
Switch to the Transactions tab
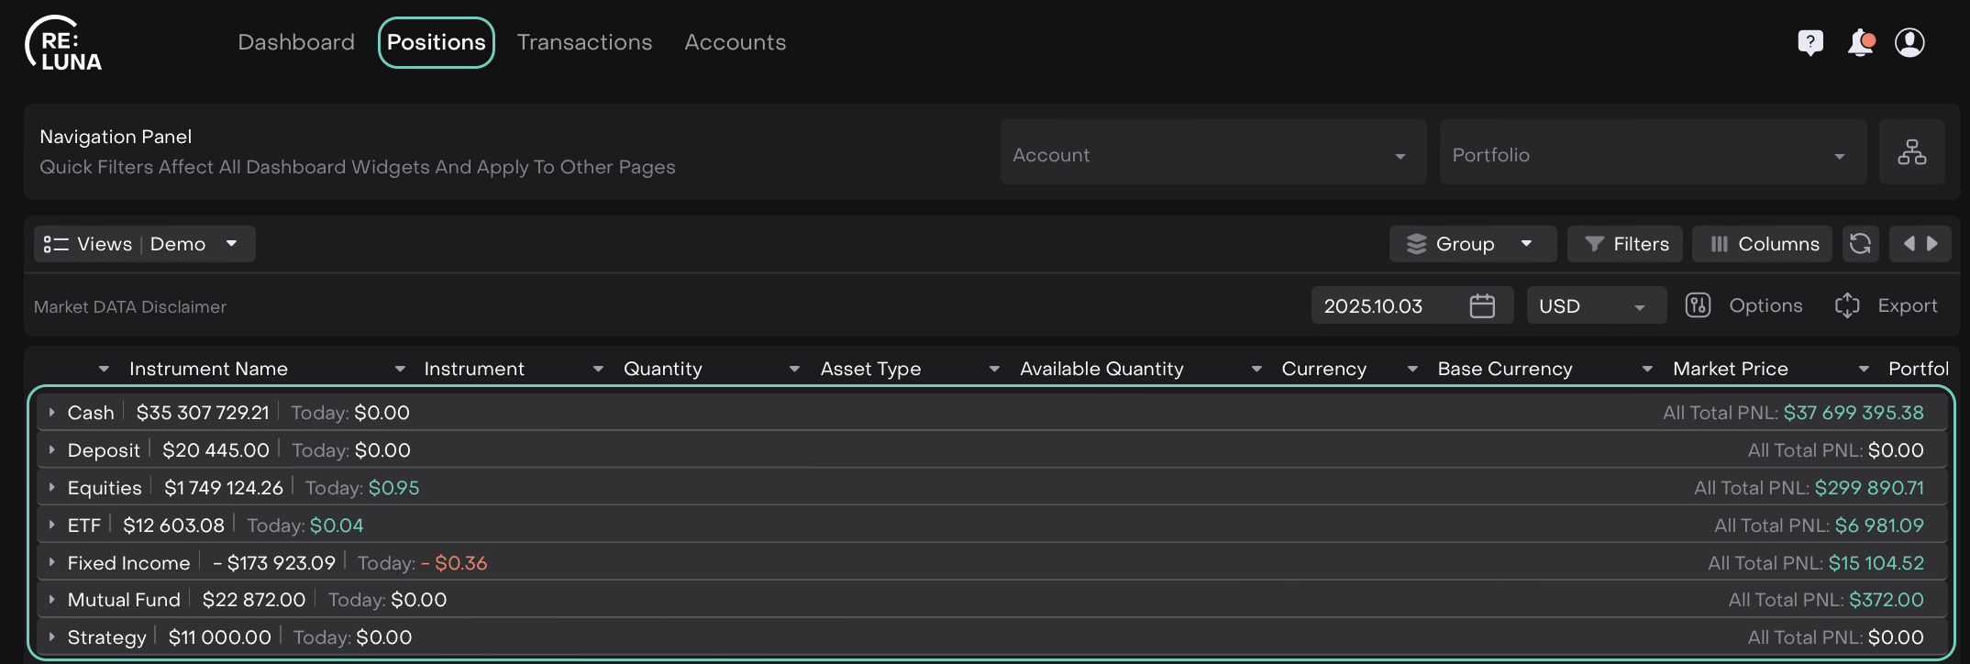[584, 42]
